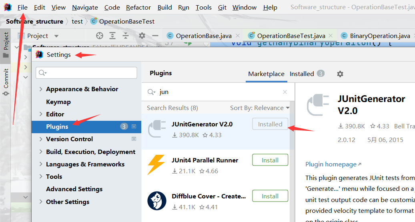Click Diffblue Cover owl icon
The height and width of the screenshot is (222, 415).
(x=157, y=201)
